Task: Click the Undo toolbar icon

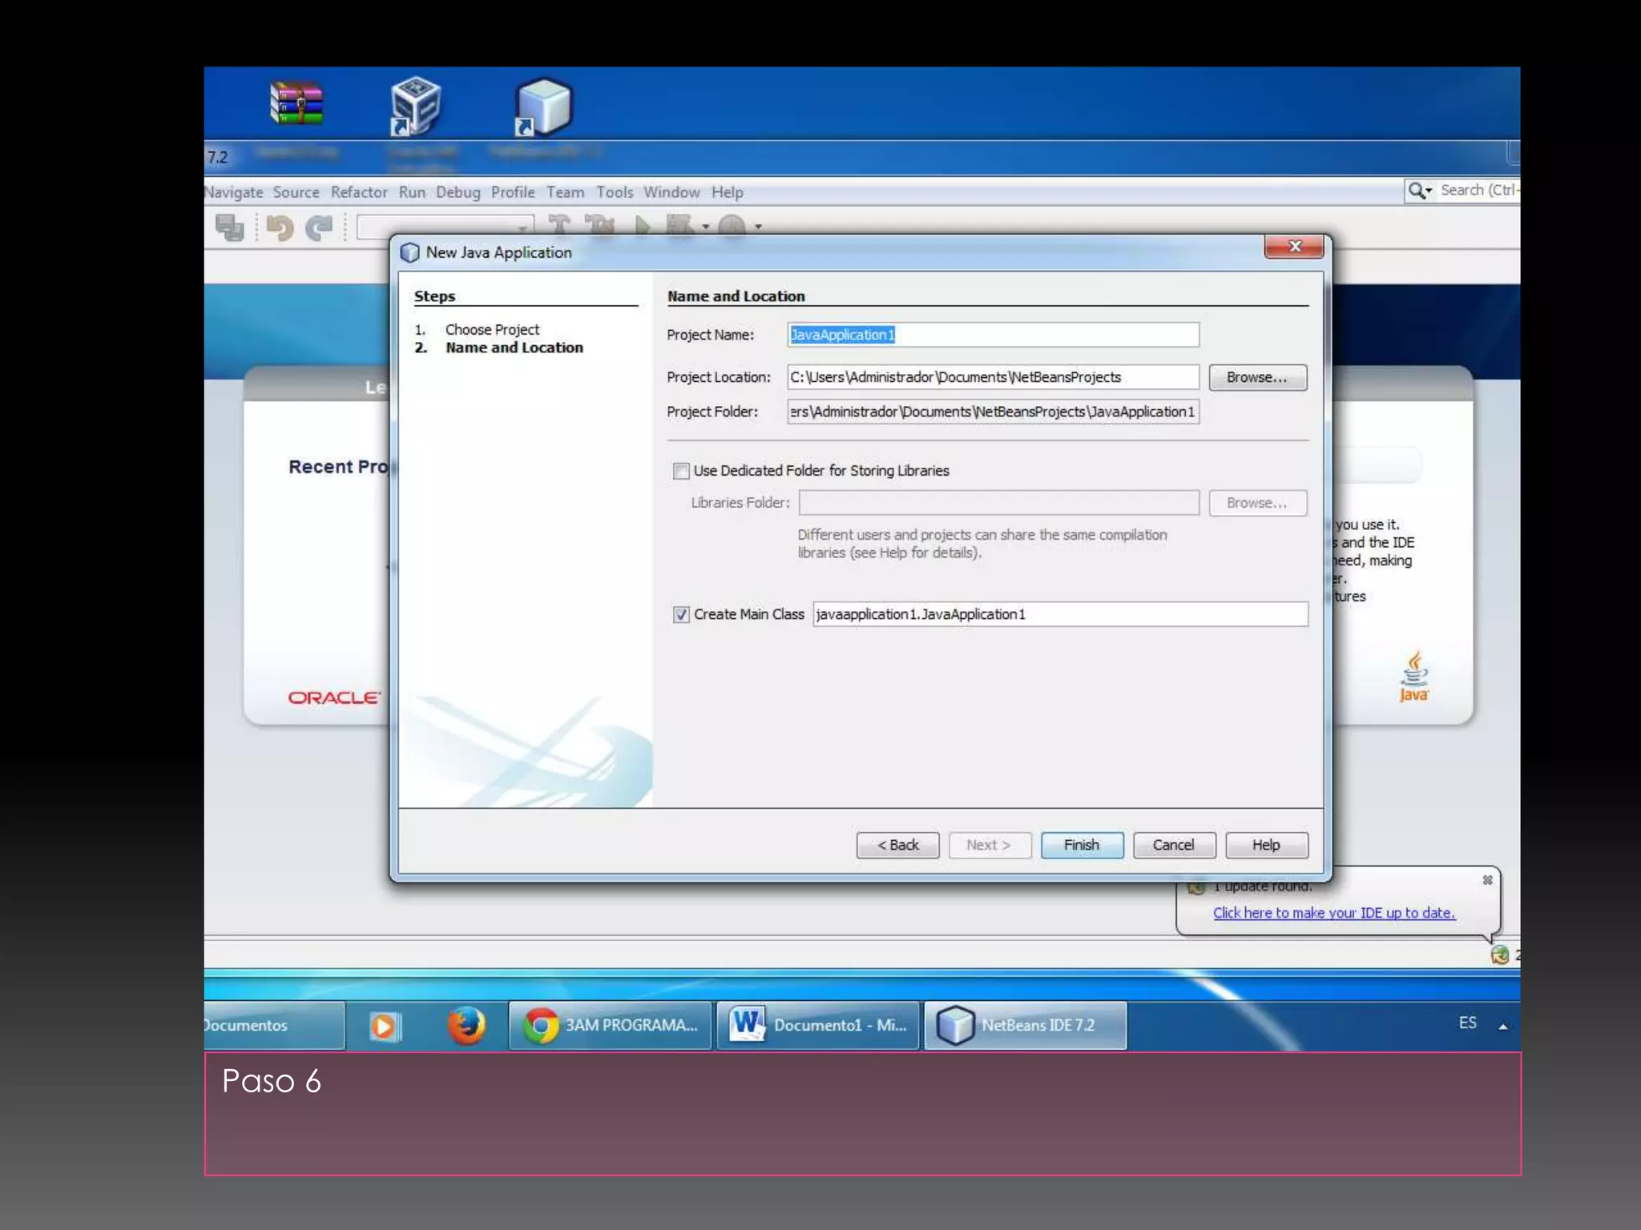Action: point(280,227)
